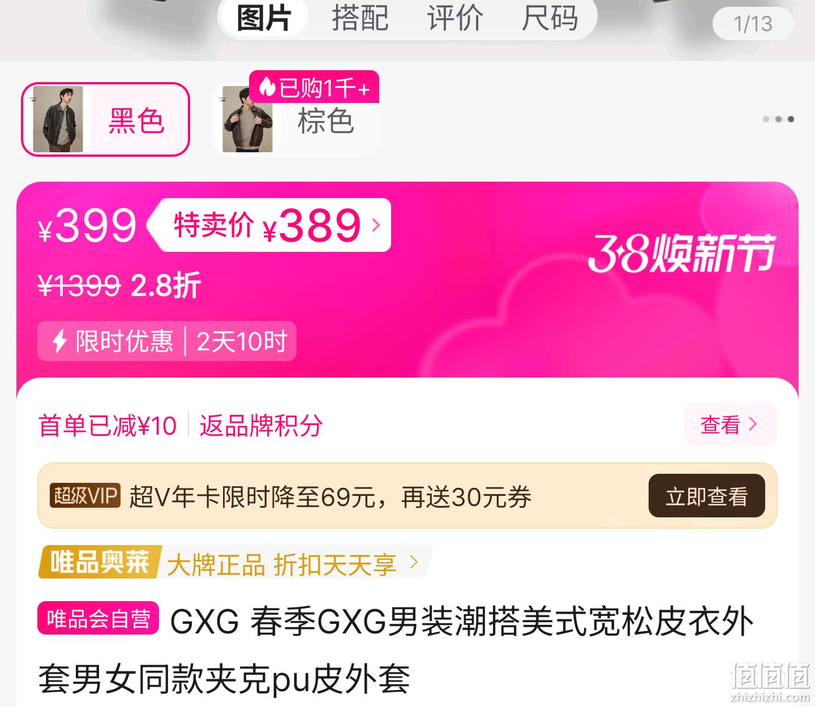The image size is (815, 707).
Task: Open the 评价 reviews tab
Action: pos(455,18)
